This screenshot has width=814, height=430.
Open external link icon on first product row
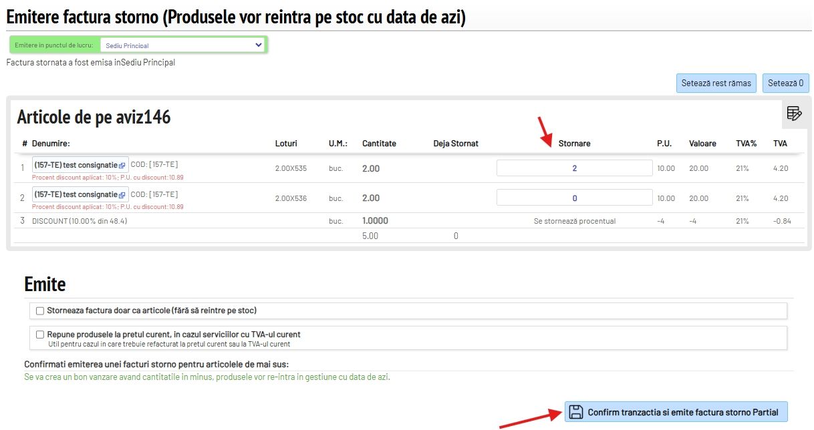[122, 165]
